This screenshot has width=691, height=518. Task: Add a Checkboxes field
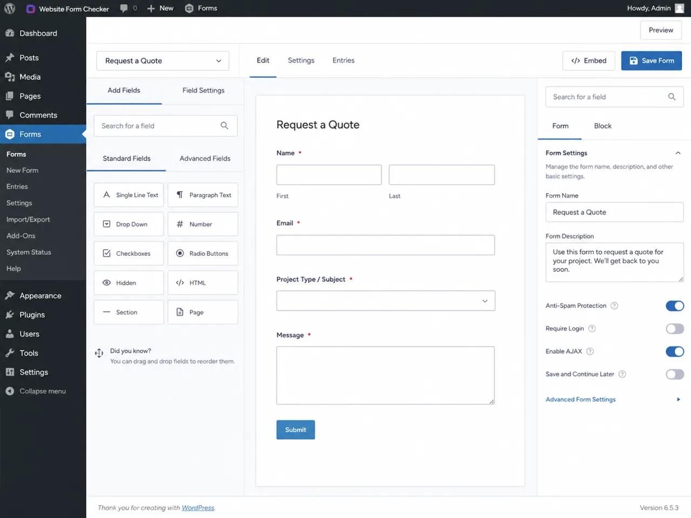[128, 253]
